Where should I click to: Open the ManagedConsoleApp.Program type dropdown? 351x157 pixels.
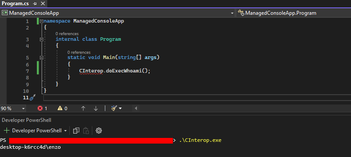(294, 13)
